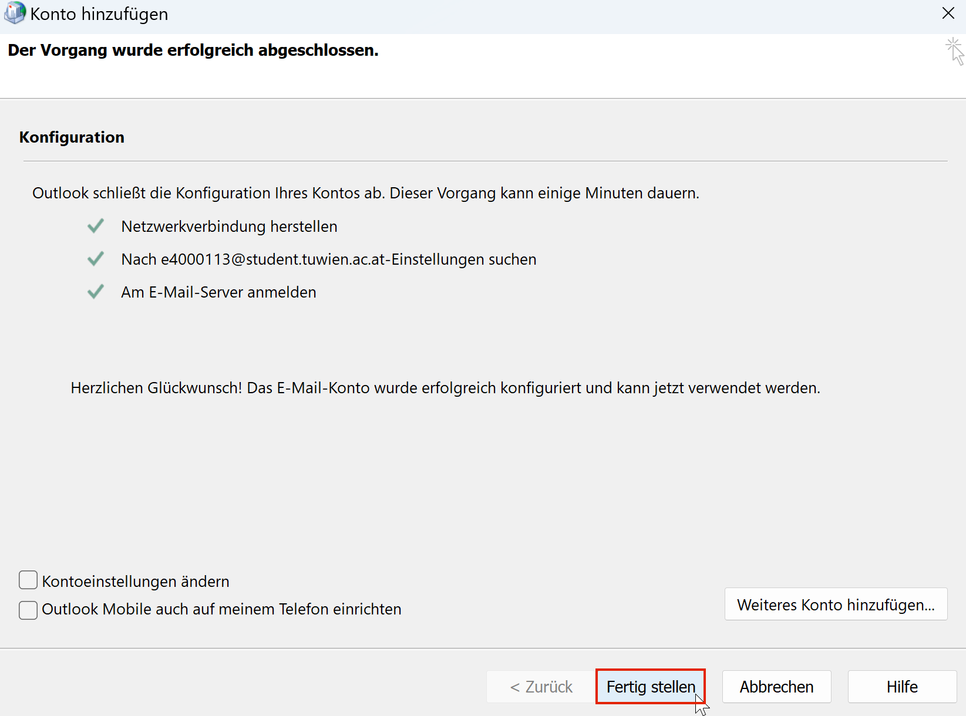
Task: Click the 'Herzlichen Glückwunsch!' message
Action: [445, 388]
